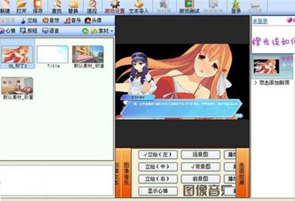The image size is (295, 201).
Task: Switch to 音乐 music resources
Action: [72, 20]
